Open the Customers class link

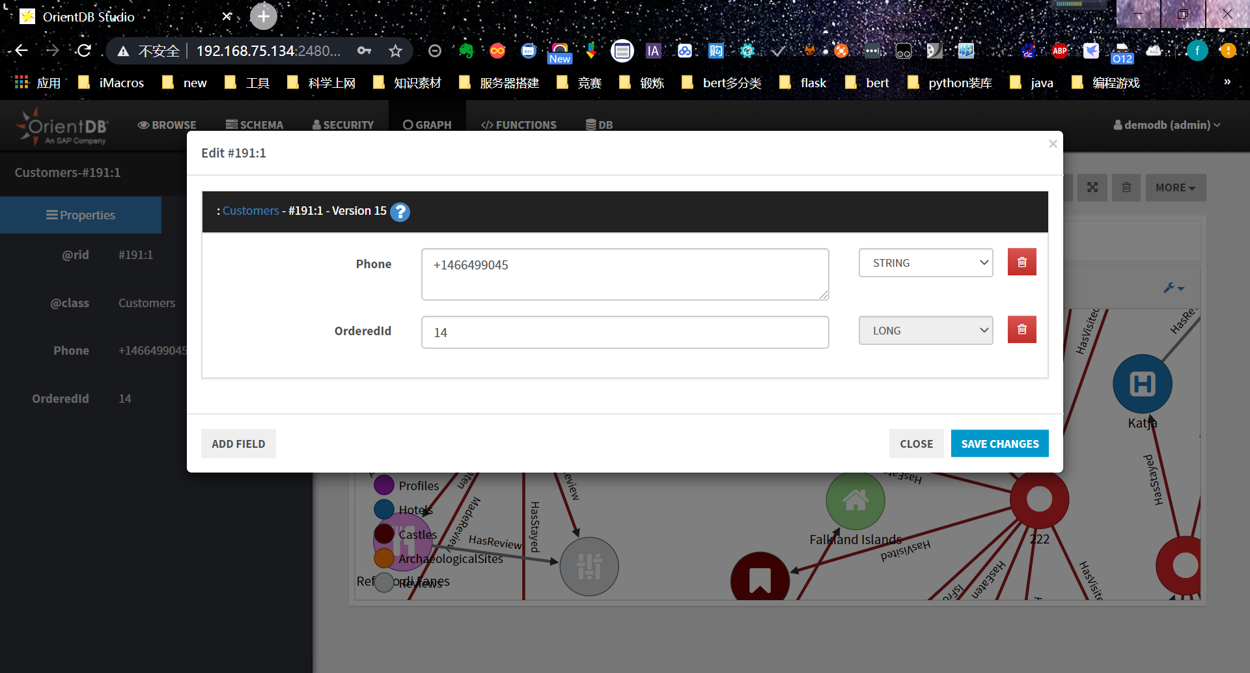251,211
